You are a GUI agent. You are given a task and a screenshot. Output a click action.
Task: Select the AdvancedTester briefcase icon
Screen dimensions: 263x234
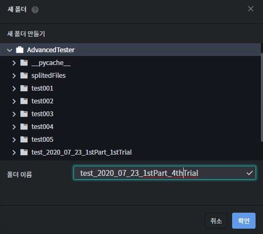point(20,50)
